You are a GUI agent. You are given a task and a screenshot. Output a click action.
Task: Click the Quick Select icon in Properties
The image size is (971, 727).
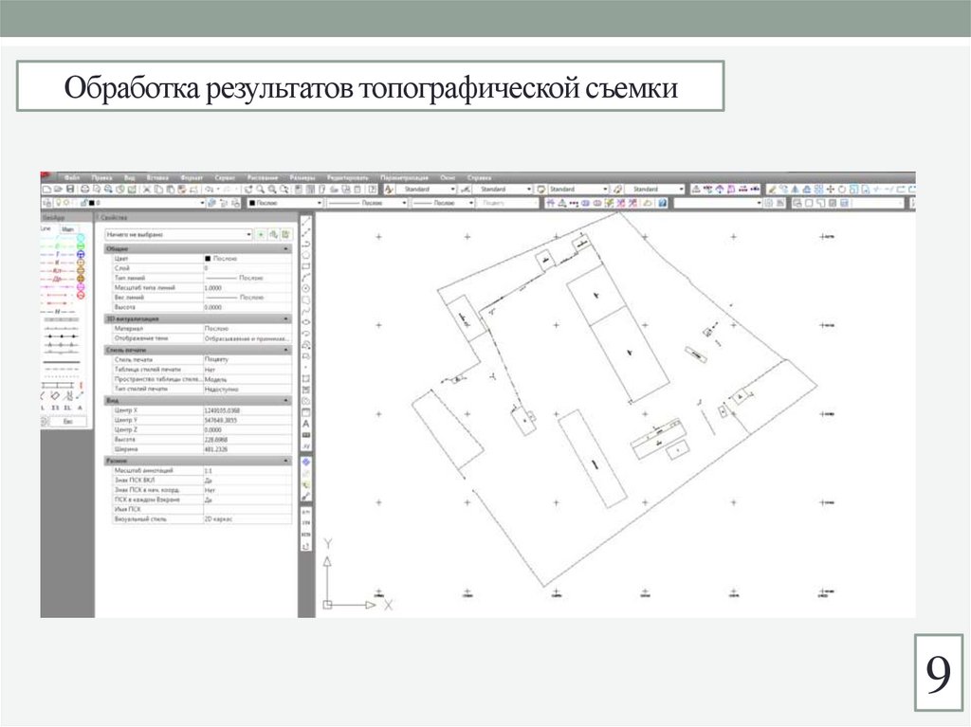pos(285,233)
